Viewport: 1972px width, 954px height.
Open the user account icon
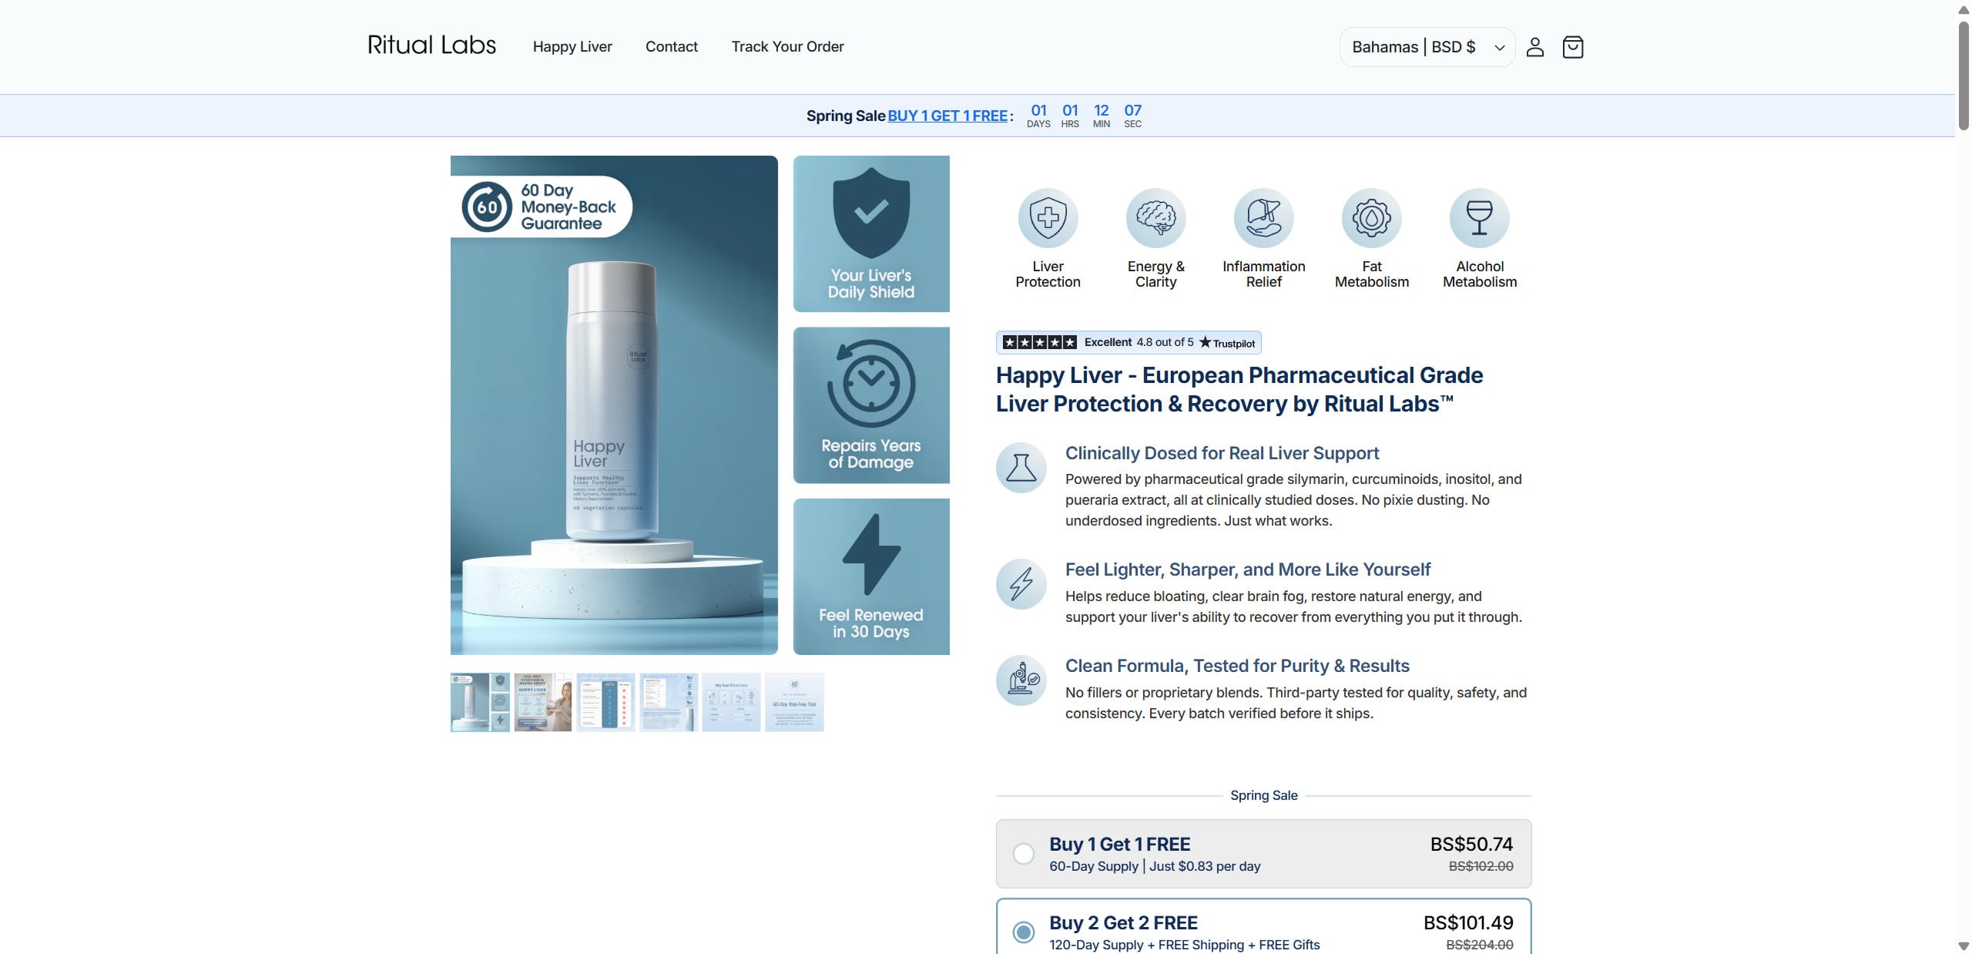[x=1534, y=47]
